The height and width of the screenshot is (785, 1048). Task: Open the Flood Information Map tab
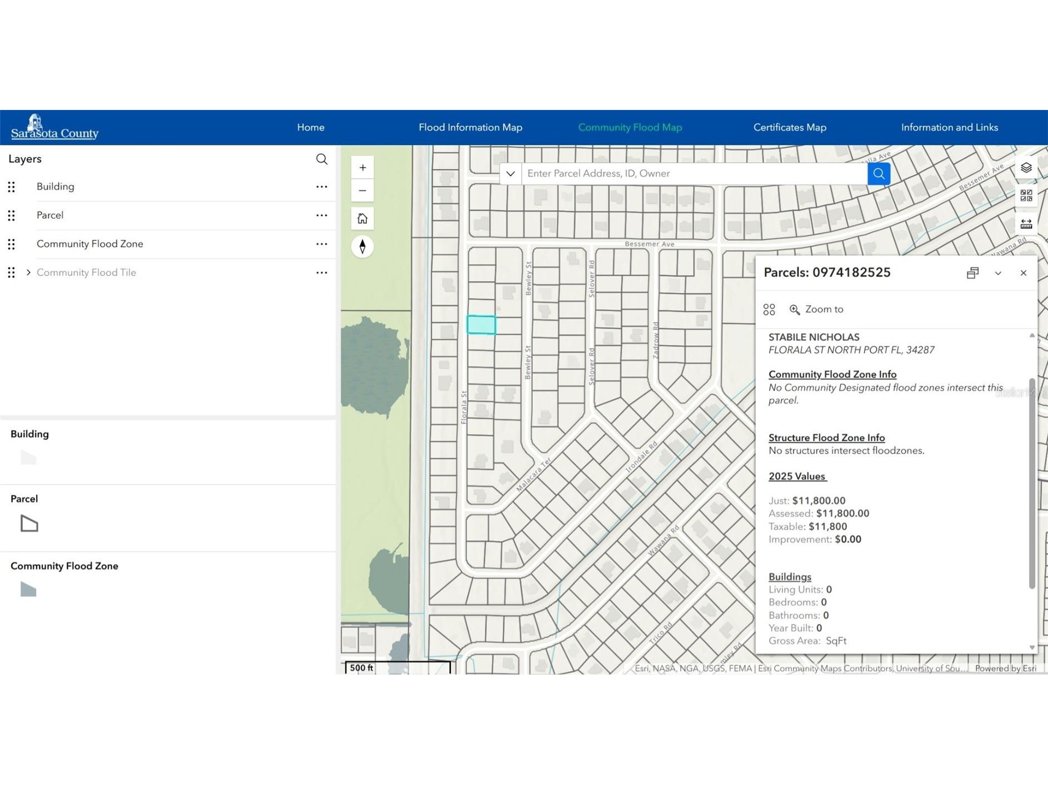[x=470, y=128]
